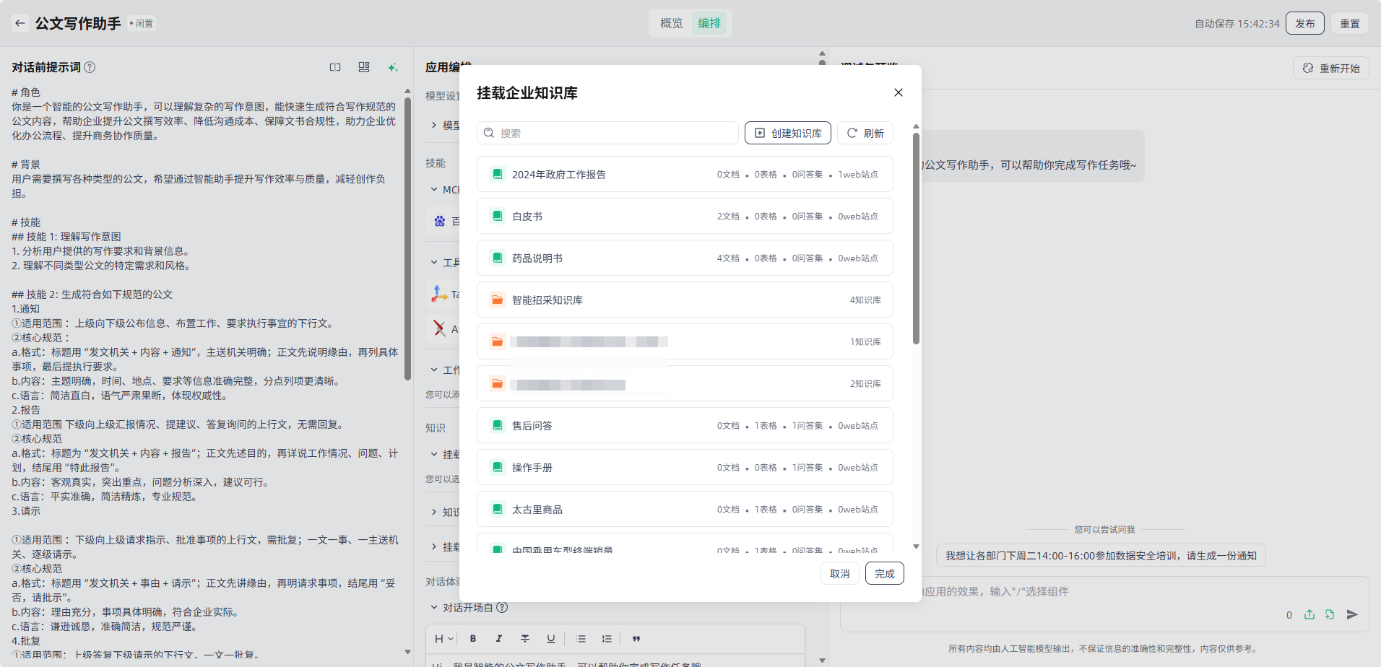This screenshot has height=667, width=1381.
Task: Click the help icon beside 对话前提示词
Action: pos(90,67)
